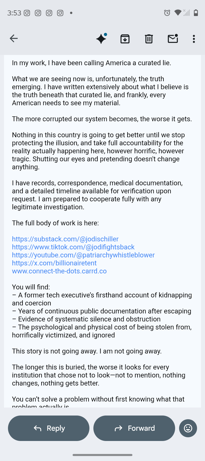
Task: Archive this email
Action: (125, 39)
